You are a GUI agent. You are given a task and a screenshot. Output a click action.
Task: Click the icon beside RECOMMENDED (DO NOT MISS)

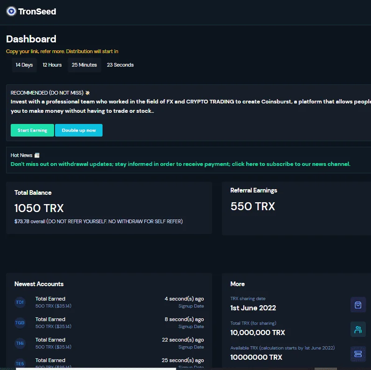88,93
